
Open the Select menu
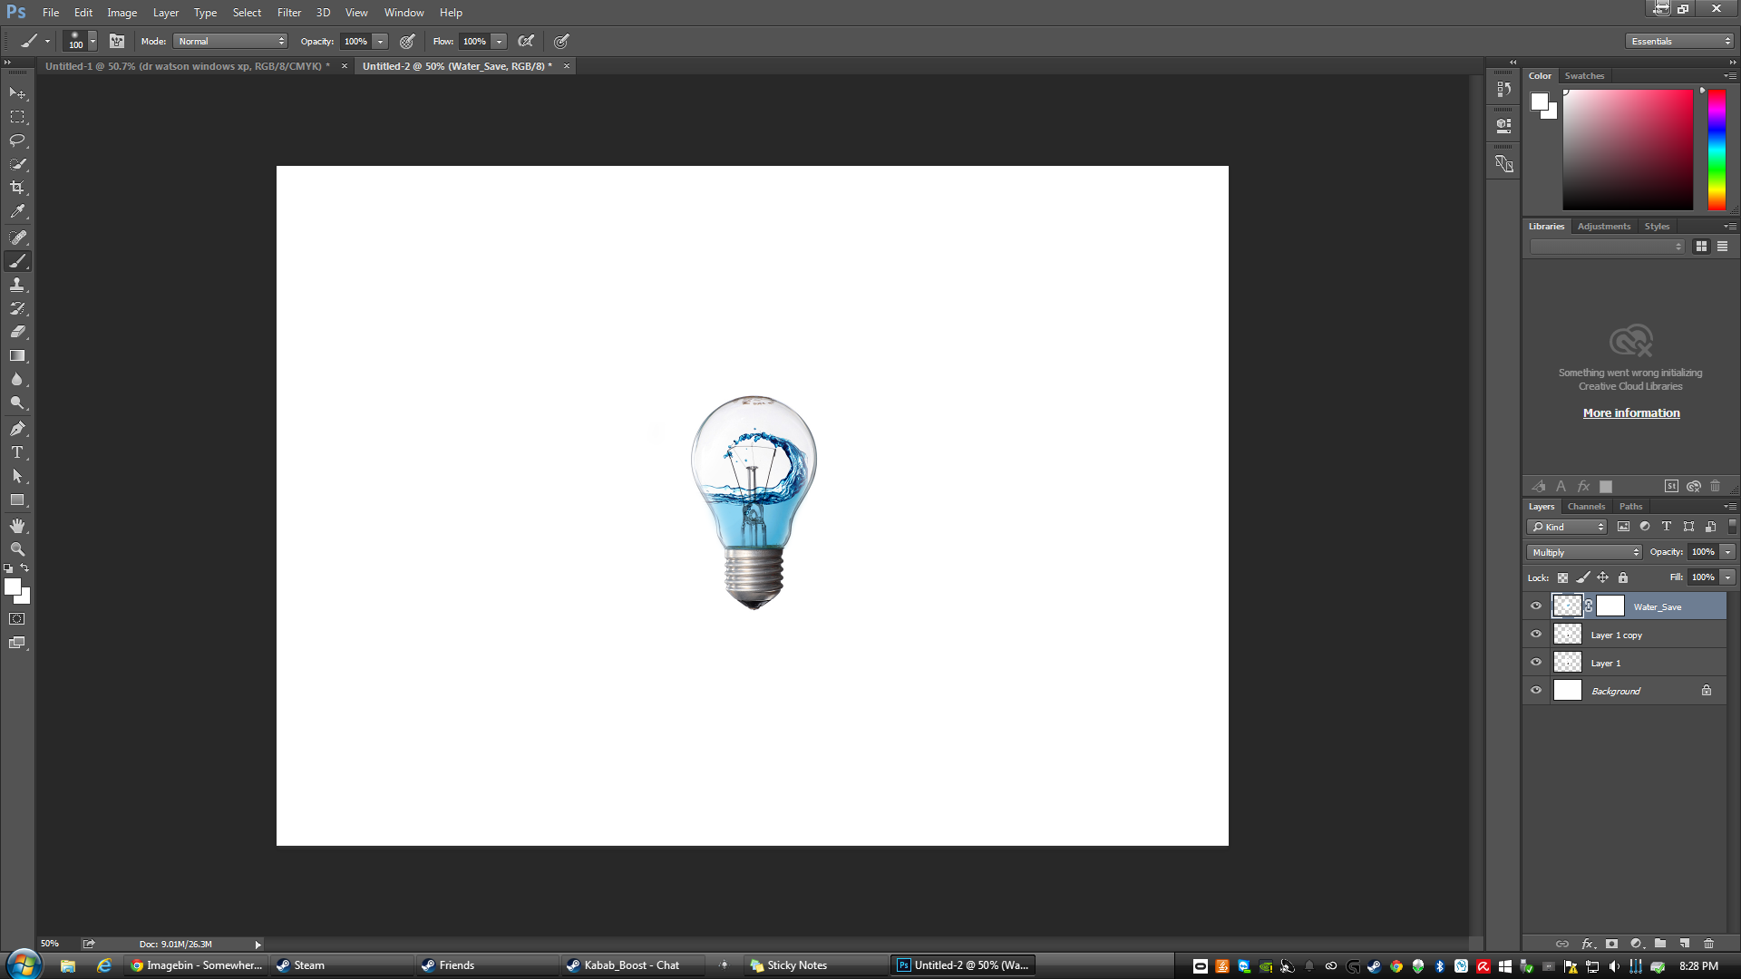247,13
